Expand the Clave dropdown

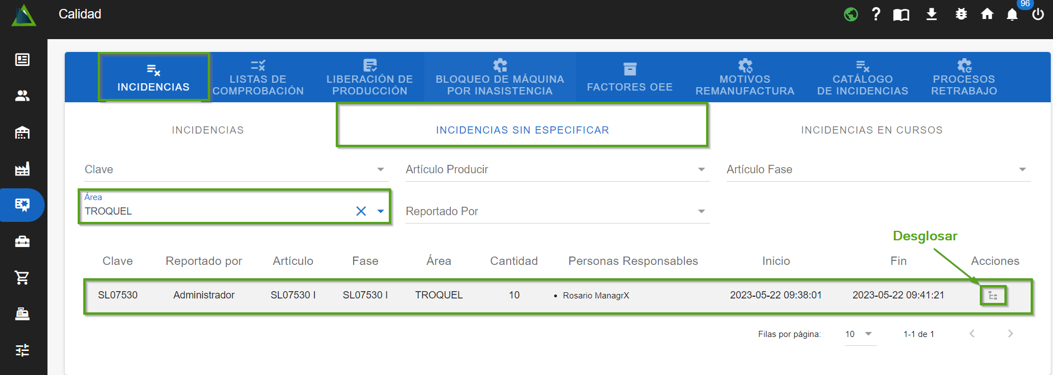[x=380, y=169]
